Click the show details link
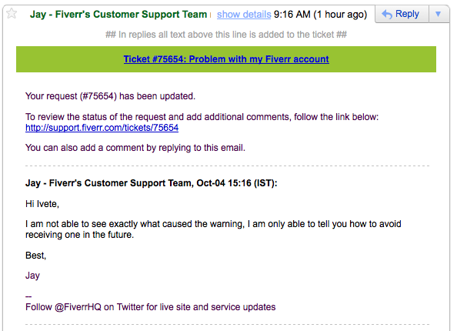 (x=244, y=15)
